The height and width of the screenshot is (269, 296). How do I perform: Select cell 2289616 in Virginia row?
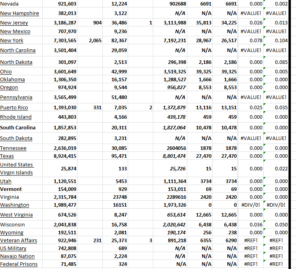tap(170, 197)
